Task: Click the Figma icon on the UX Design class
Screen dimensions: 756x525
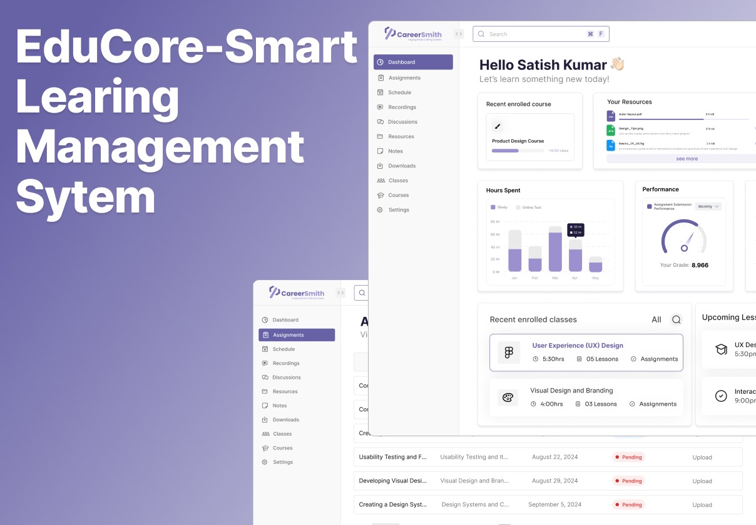Action: (508, 352)
